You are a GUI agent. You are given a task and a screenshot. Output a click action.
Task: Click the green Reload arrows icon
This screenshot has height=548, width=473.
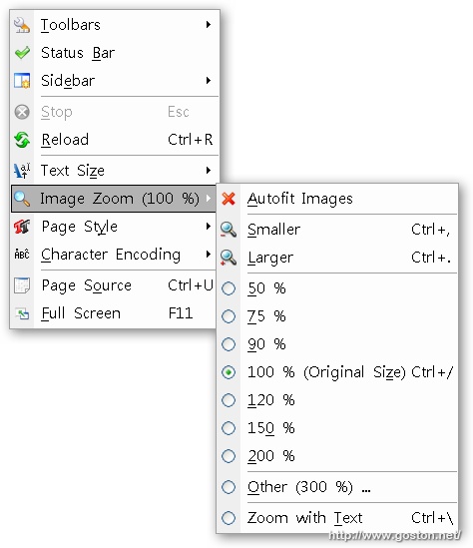tap(22, 140)
